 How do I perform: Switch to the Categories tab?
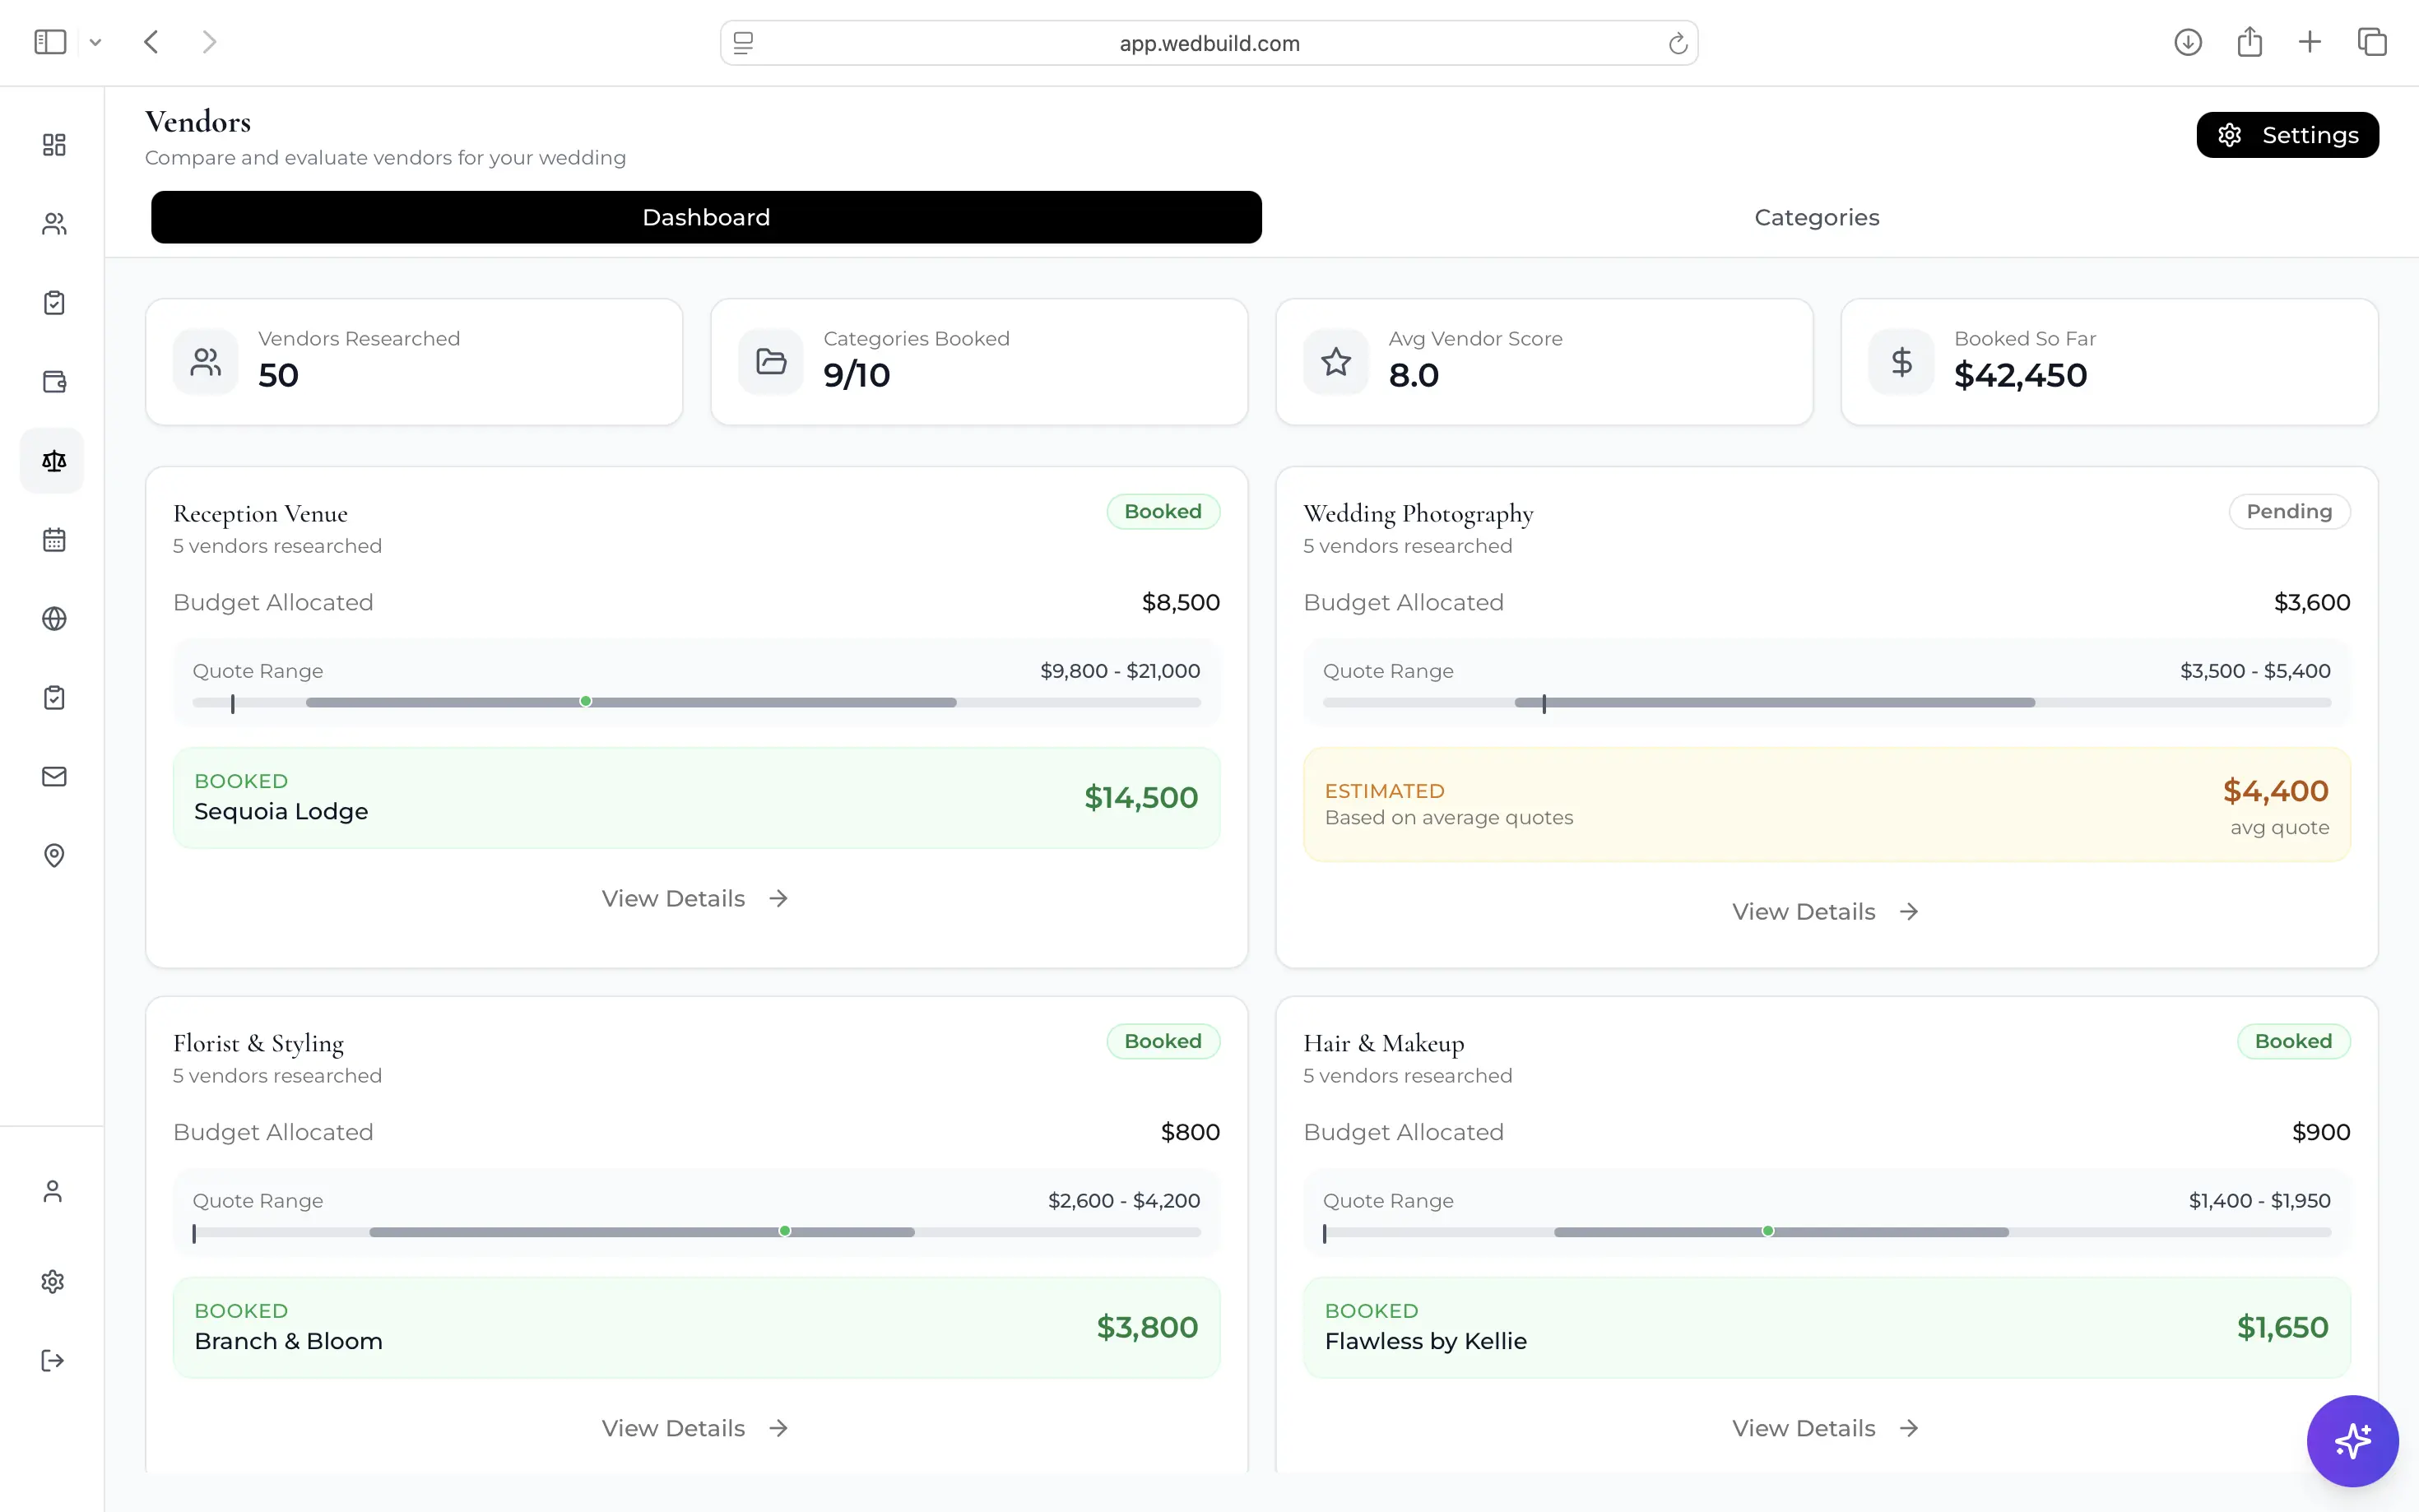click(1816, 217)
